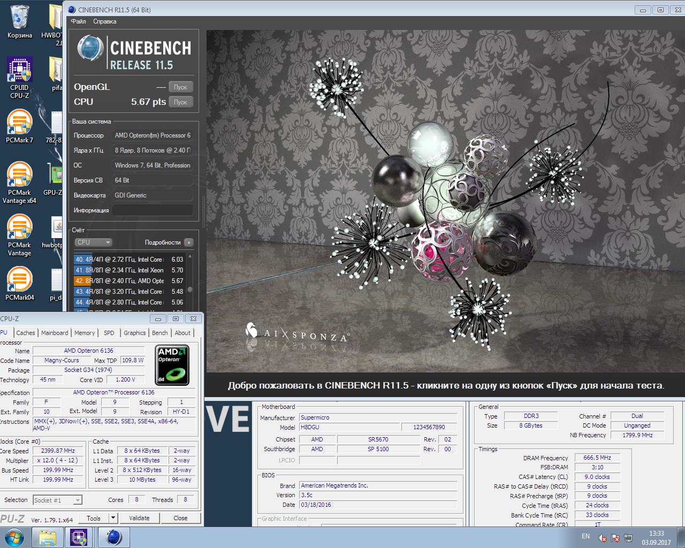
Task: Switch to the Graphics tab in CPU-Z
Action: click(135, 333)
